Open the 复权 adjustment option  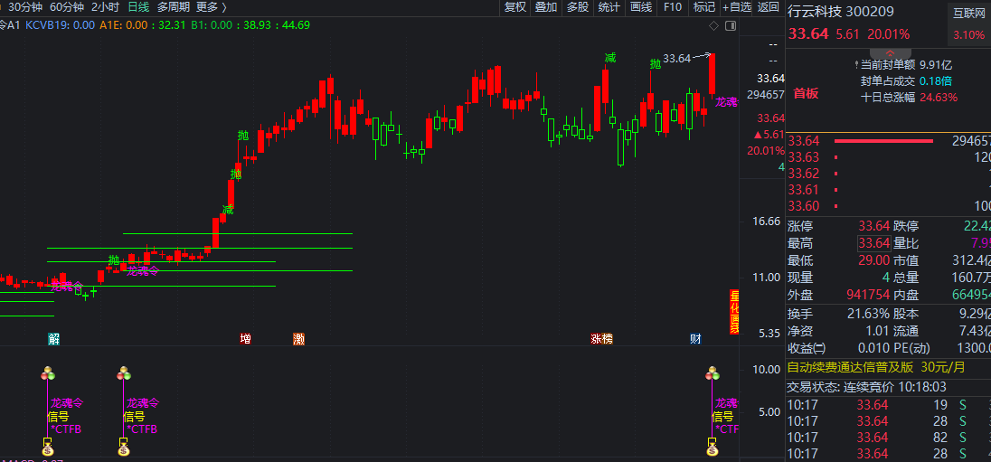point(515,7)
